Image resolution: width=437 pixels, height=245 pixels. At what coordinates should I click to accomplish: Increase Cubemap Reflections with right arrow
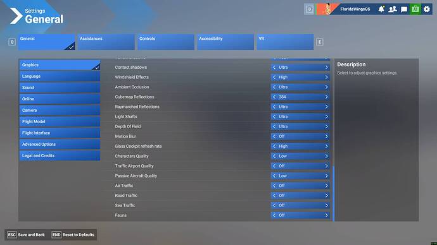click(x=326, y=97)
